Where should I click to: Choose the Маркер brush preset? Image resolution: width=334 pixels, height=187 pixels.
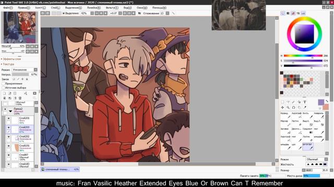coord(285,123)
